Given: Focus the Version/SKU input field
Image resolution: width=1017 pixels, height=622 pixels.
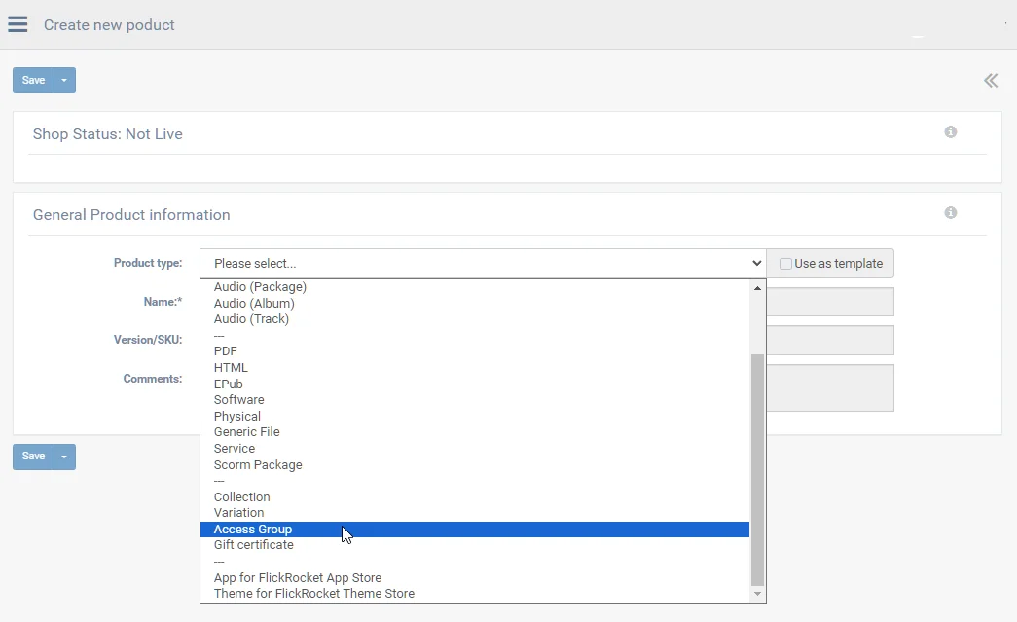Looking at the screenshot, I should [829, 340].
